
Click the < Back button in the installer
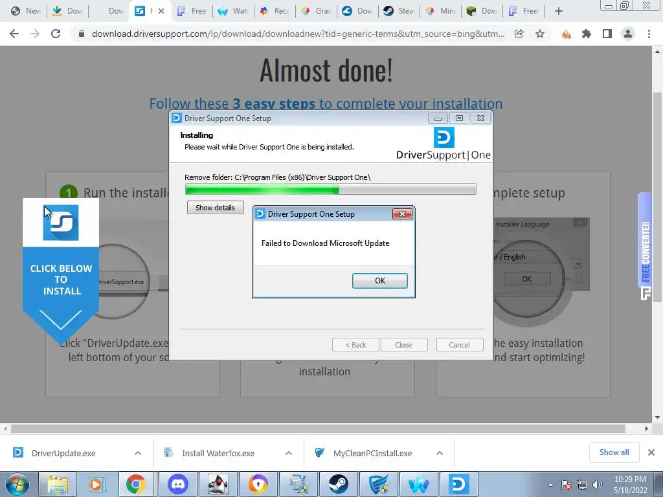355,345
